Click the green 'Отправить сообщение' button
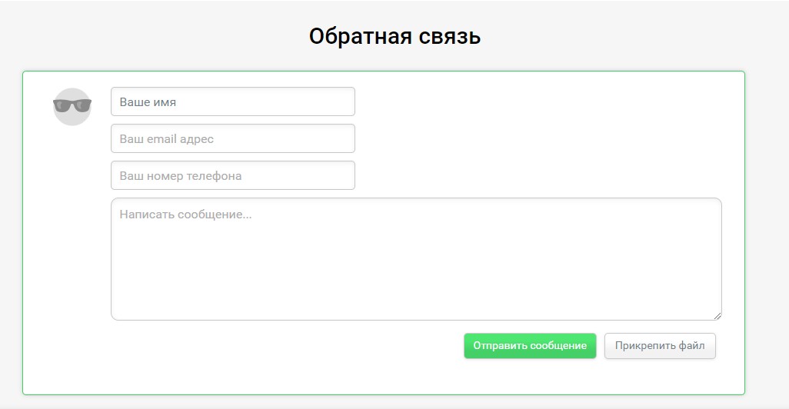789x409 pixels. (x=530, y=346)
